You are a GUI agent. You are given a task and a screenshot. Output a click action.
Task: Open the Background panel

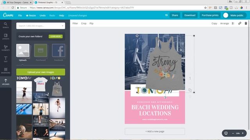tap(5, 70)
